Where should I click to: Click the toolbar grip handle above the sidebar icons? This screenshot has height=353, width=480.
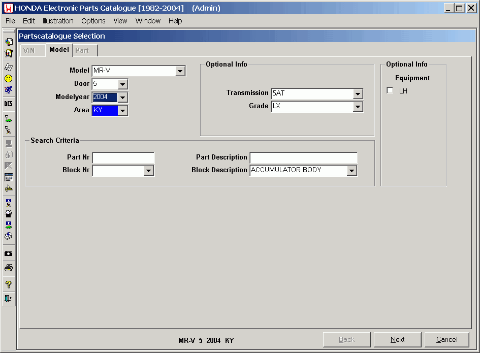tap(9, 31)
